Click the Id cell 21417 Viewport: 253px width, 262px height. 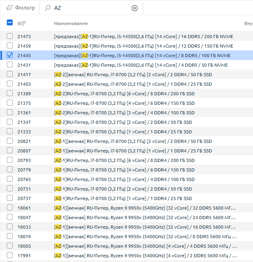click(x=24, y=74)
